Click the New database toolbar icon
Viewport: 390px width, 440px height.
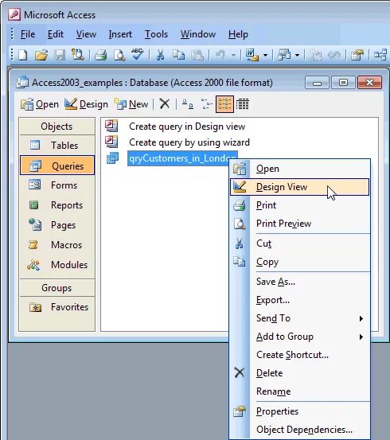[x=23, y=55]
